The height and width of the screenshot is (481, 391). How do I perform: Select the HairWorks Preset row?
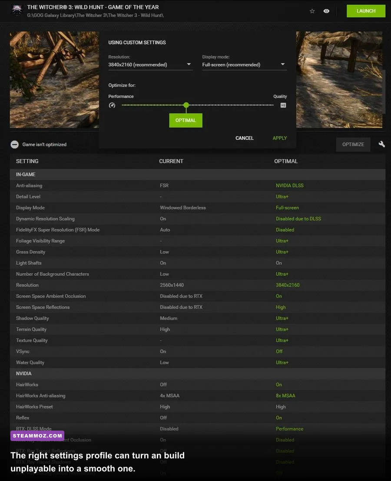[198, 407]
